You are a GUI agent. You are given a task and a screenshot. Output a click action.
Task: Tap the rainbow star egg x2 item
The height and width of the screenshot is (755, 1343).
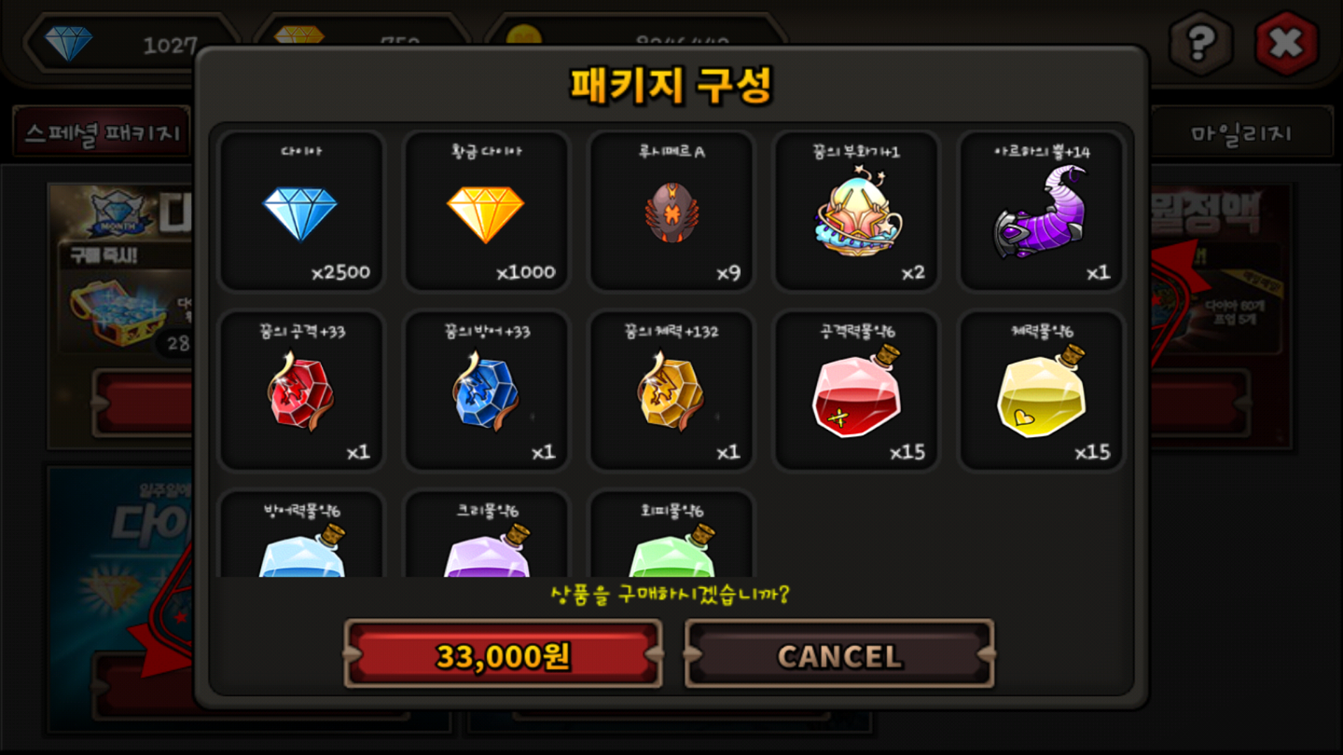(x=856, y=210)
